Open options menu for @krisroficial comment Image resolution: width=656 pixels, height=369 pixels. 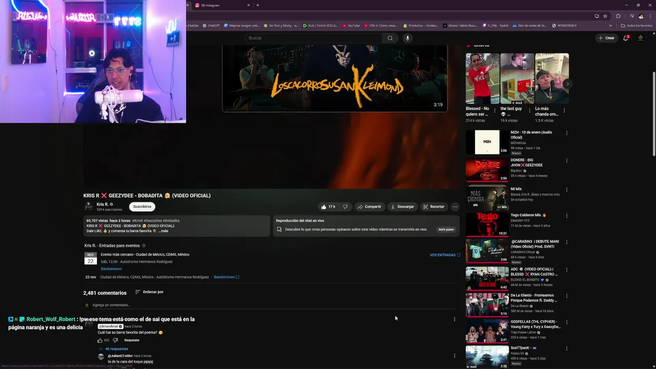point(454,319)
